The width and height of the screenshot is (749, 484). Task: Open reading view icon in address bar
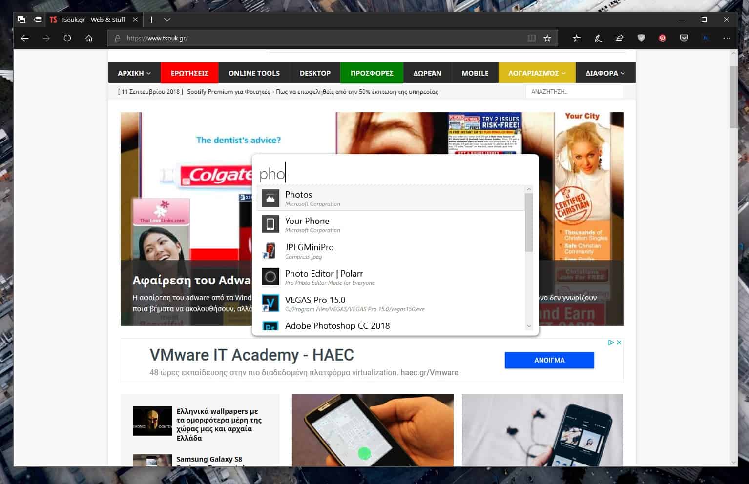[531, 38]
